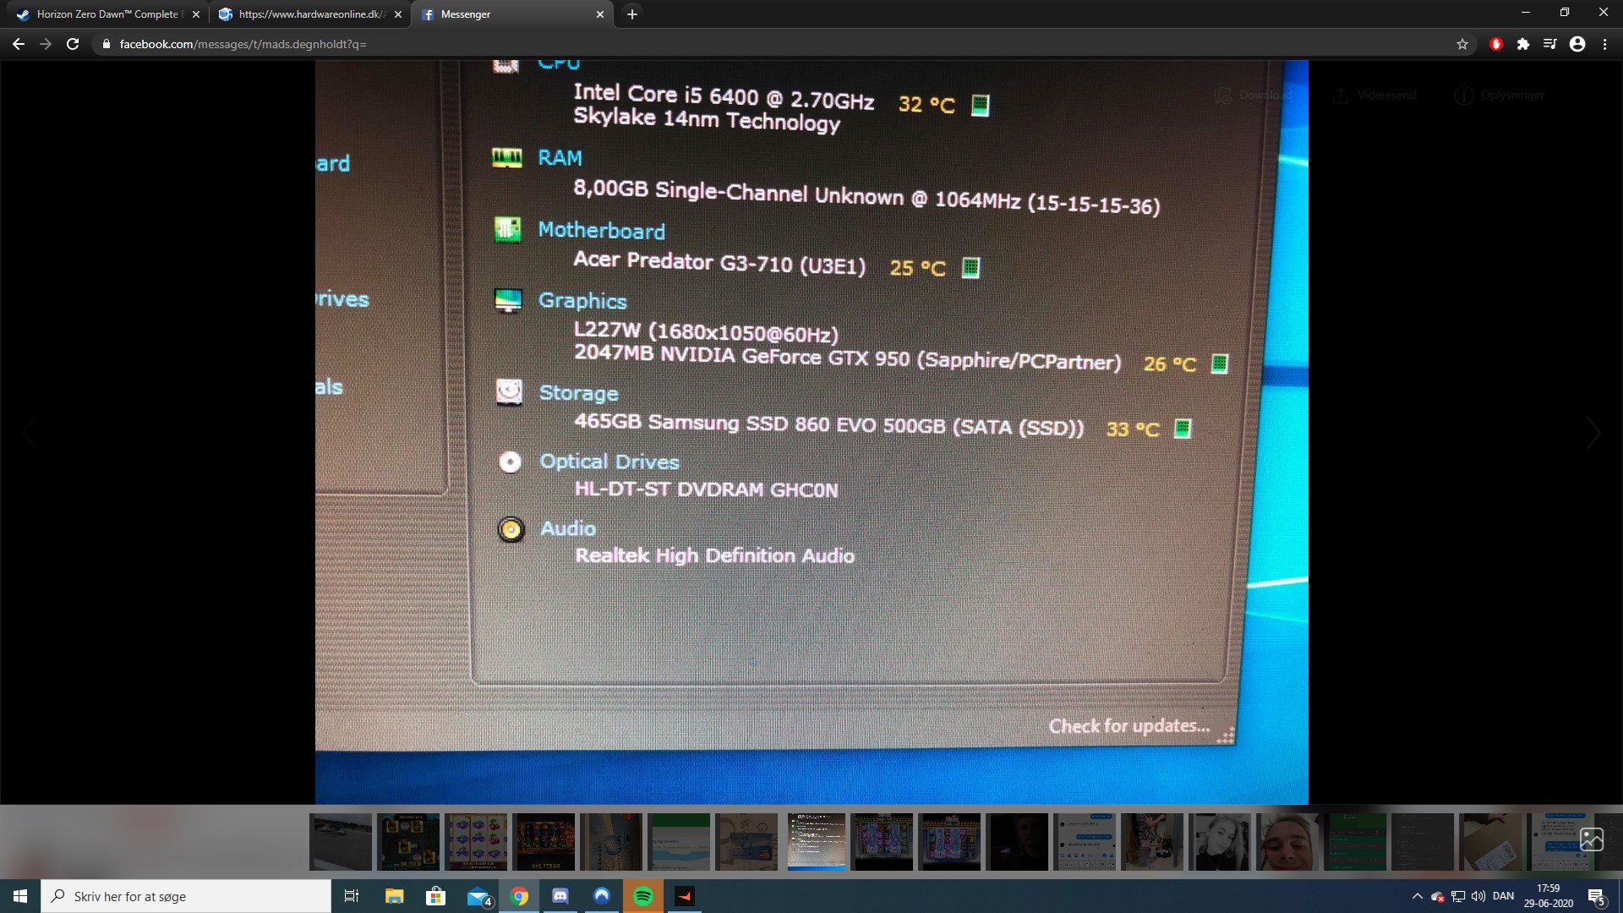Open the cherries slot machine thumbnail
Viewport: 1623px width, 913px height.
click(476, 842)
